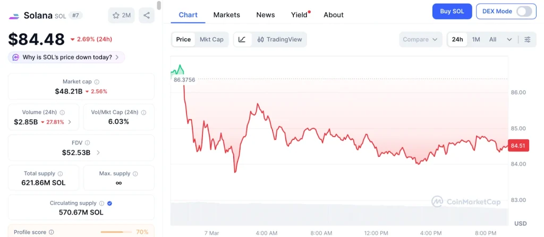Open chart settings sliders icon

click(x=527, y=39)
